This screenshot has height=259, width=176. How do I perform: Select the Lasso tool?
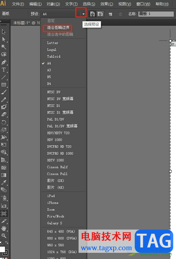pos(4,54)
